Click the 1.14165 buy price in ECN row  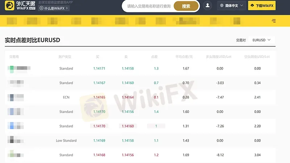pos(99,97)
